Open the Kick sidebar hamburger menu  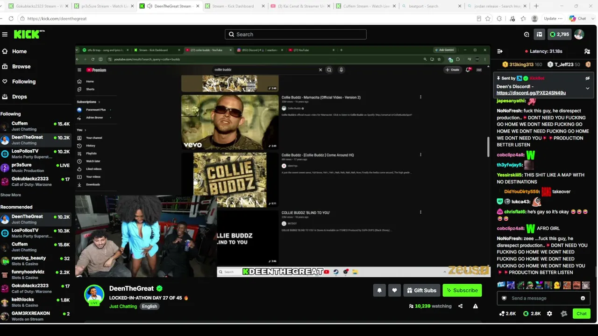(x=5, y=35)
